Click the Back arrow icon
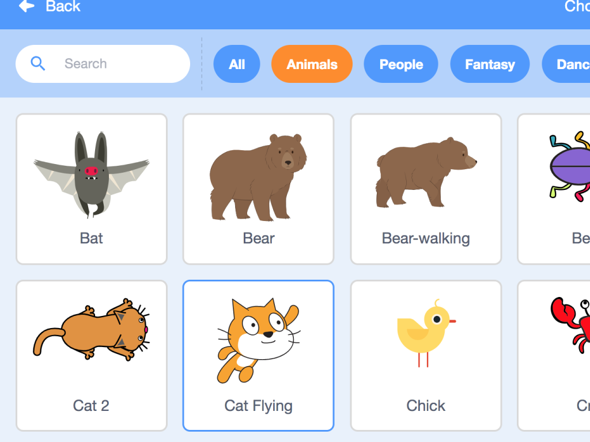This screenshot has width=590, height=442. (27, 6)
